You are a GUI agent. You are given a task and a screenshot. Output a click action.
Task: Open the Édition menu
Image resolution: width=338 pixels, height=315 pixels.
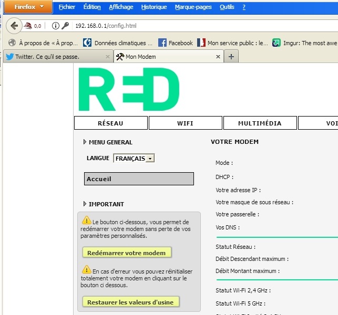tap(92, 7)
